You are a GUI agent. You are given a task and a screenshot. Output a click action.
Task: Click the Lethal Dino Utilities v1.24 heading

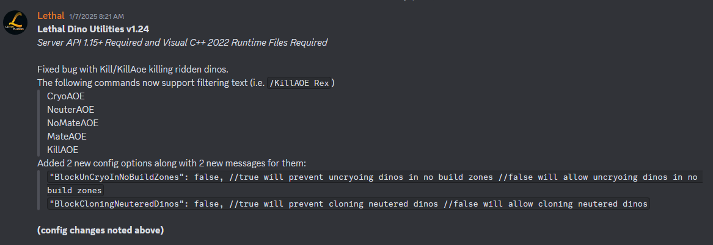click(93, 29)
